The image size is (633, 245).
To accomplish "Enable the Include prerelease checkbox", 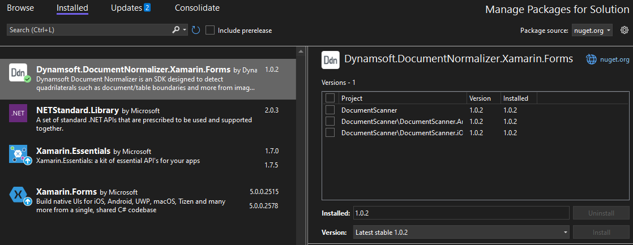I will (x=210, y=30).
